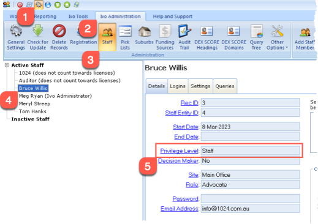Run Check for Update
Image resolution: width=318 pixels, height=224 pixels.
point(38,37)
